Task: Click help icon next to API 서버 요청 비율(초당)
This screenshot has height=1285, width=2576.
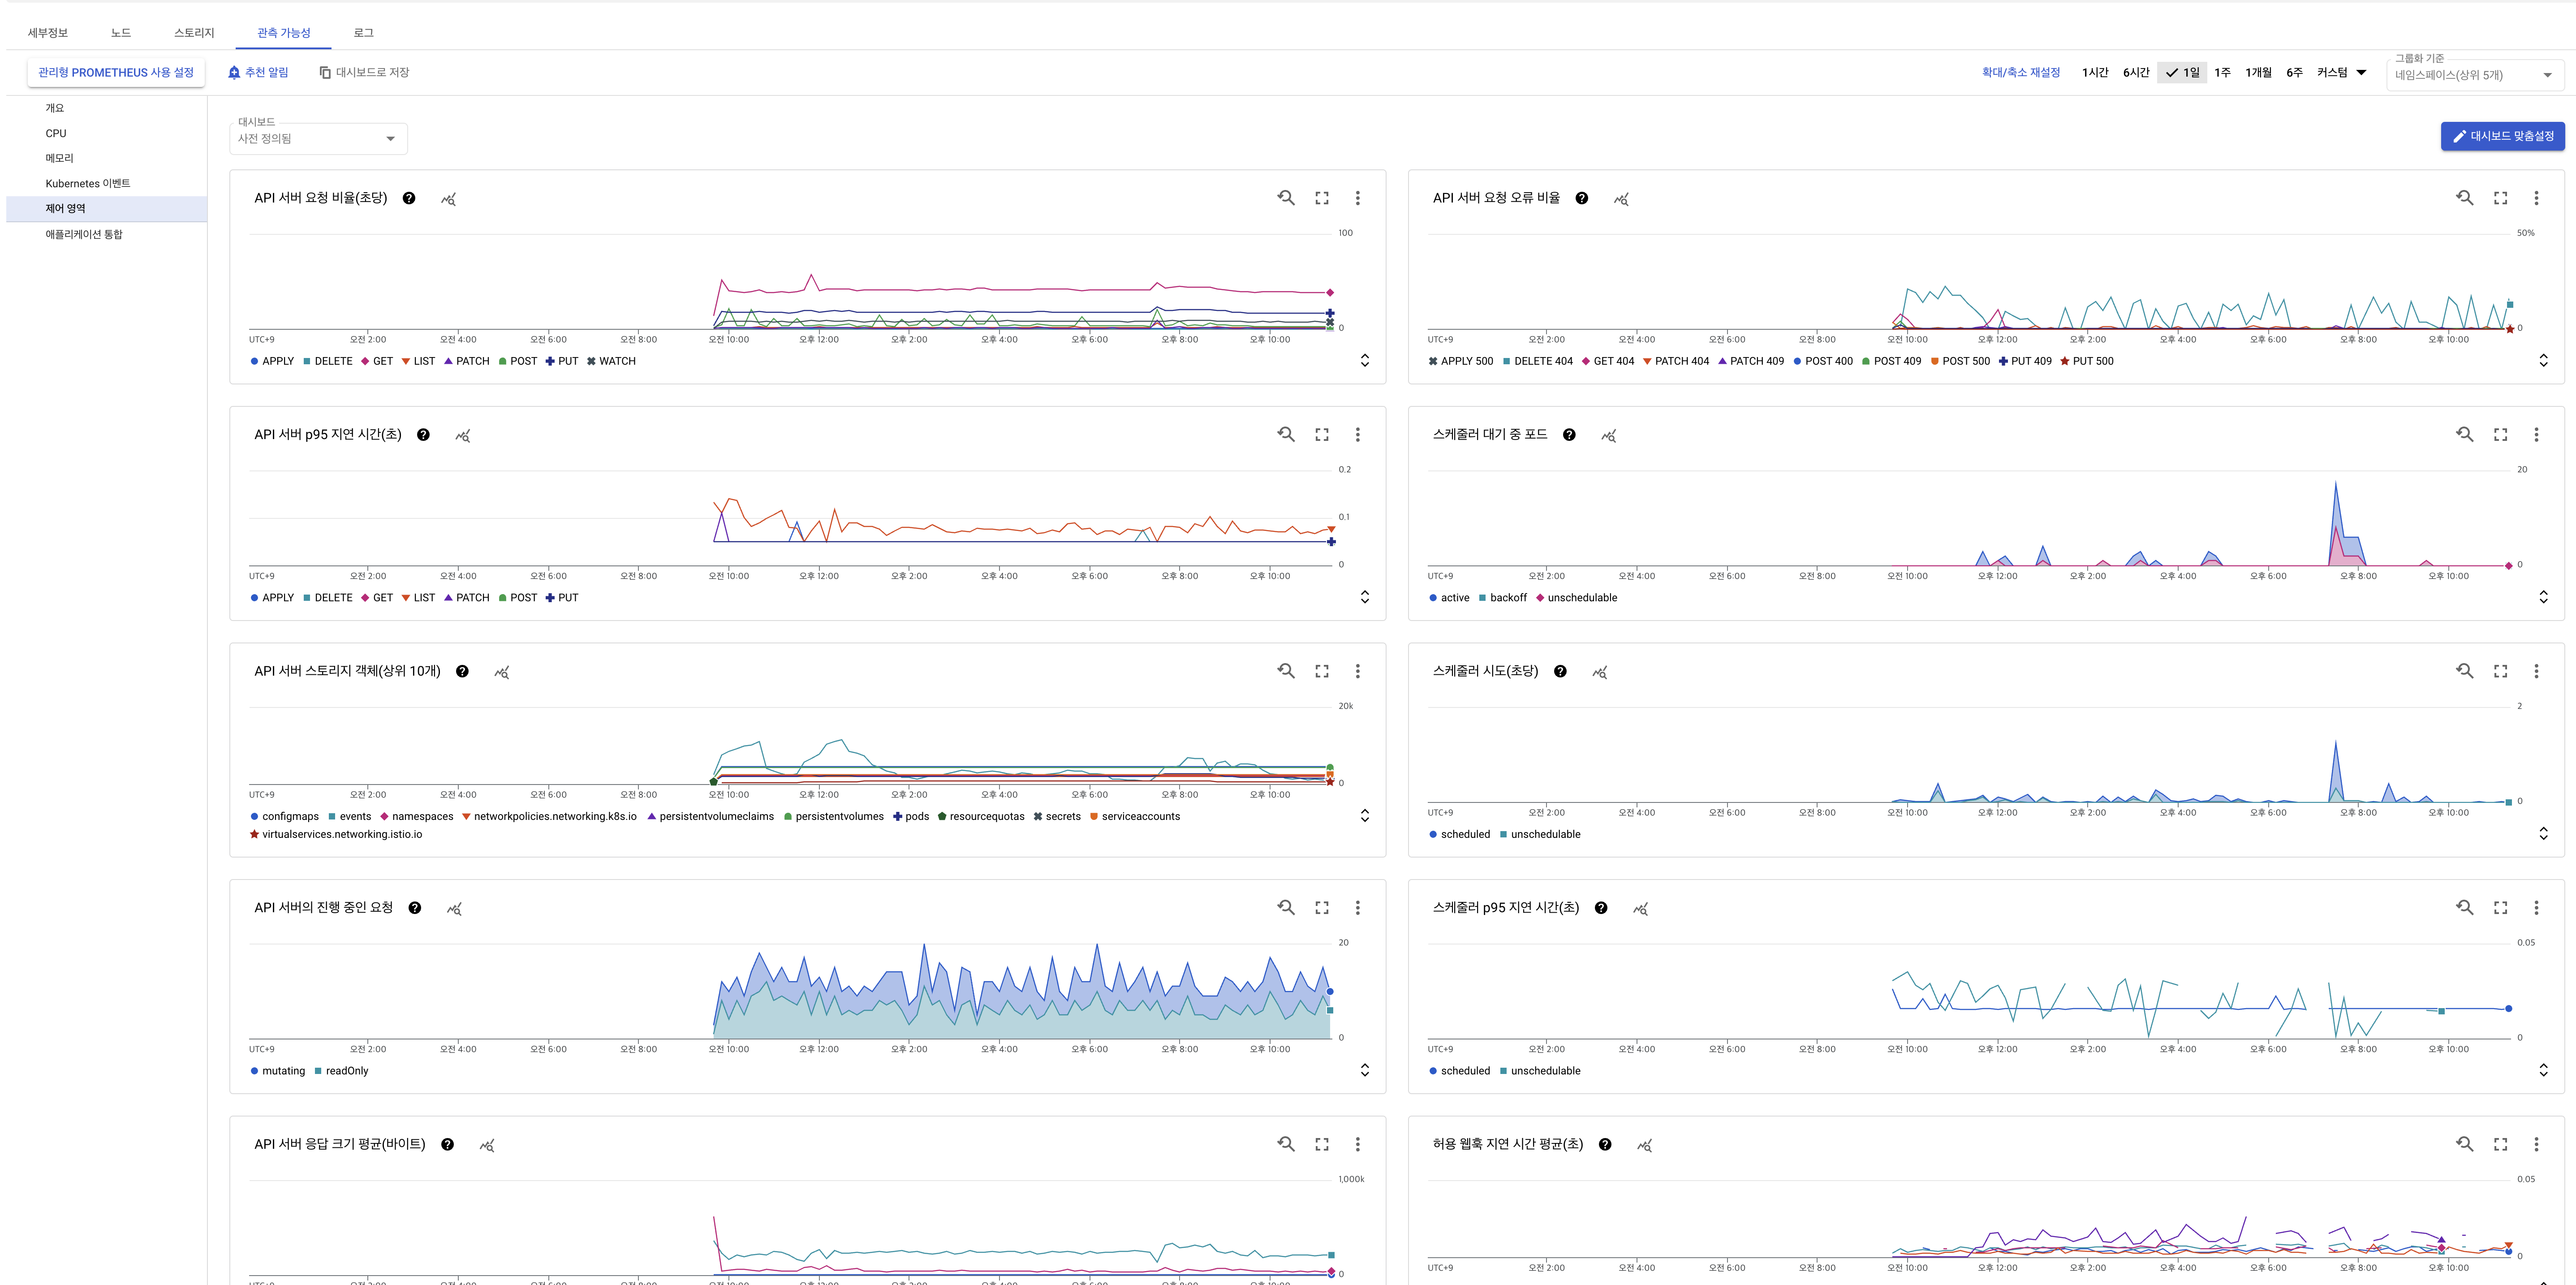Action: point(409,198)
